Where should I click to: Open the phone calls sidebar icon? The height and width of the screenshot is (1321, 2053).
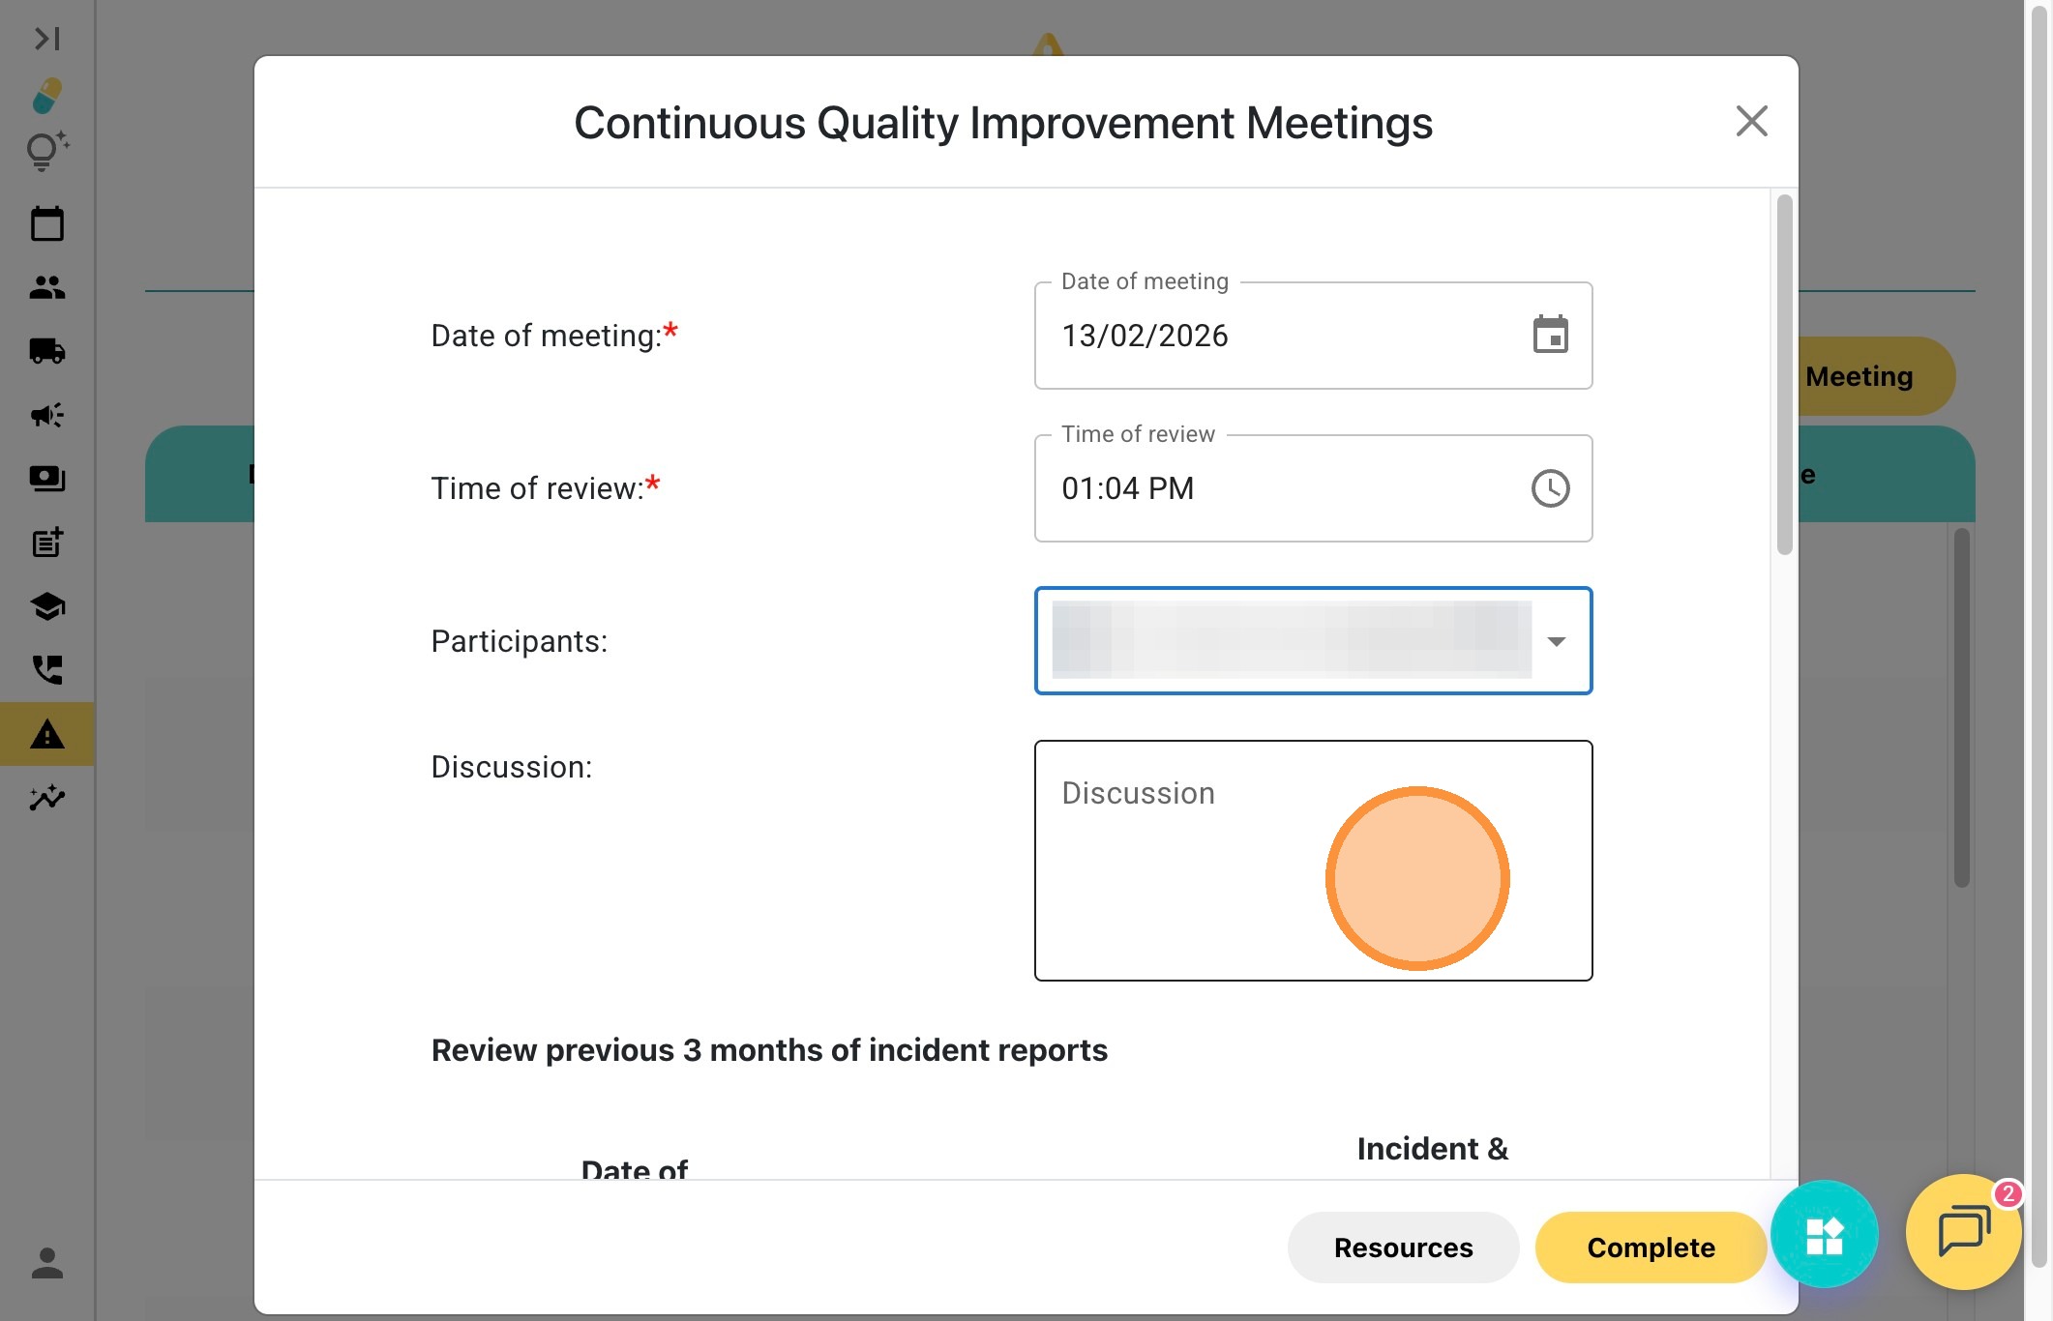46,669
